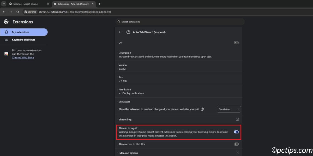Click the size value < 1 MB
This screenshot has width=313, height=156.
coord(123,81)
